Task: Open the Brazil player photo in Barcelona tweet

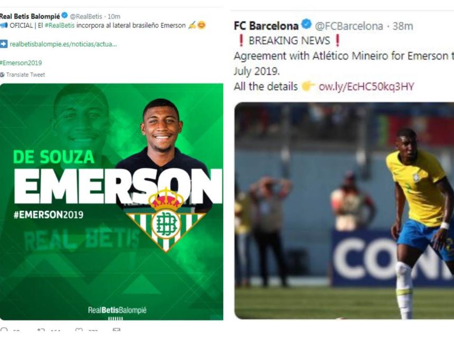Action: pyautogui.click(x=344, y=211)
